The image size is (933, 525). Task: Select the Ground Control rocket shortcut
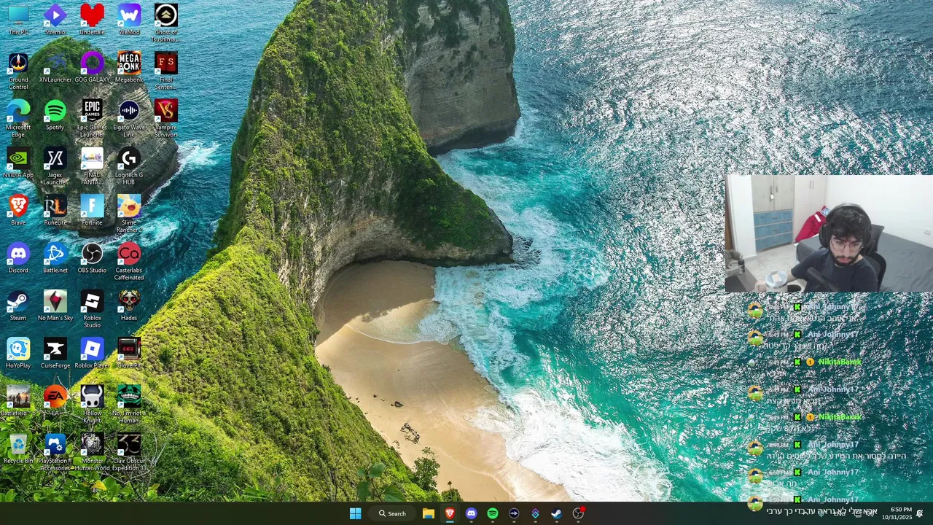(x=18, y=71)
